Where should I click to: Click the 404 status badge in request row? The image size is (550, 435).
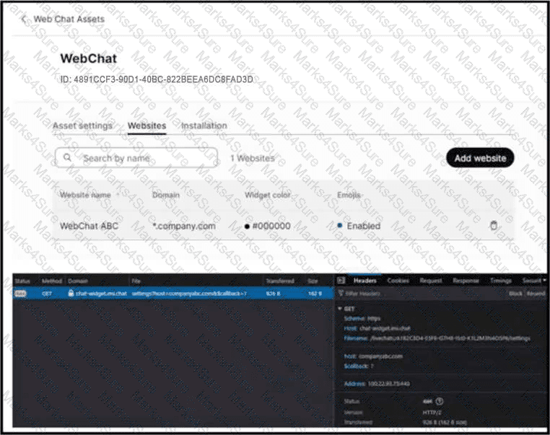click(x=20, y=294)
